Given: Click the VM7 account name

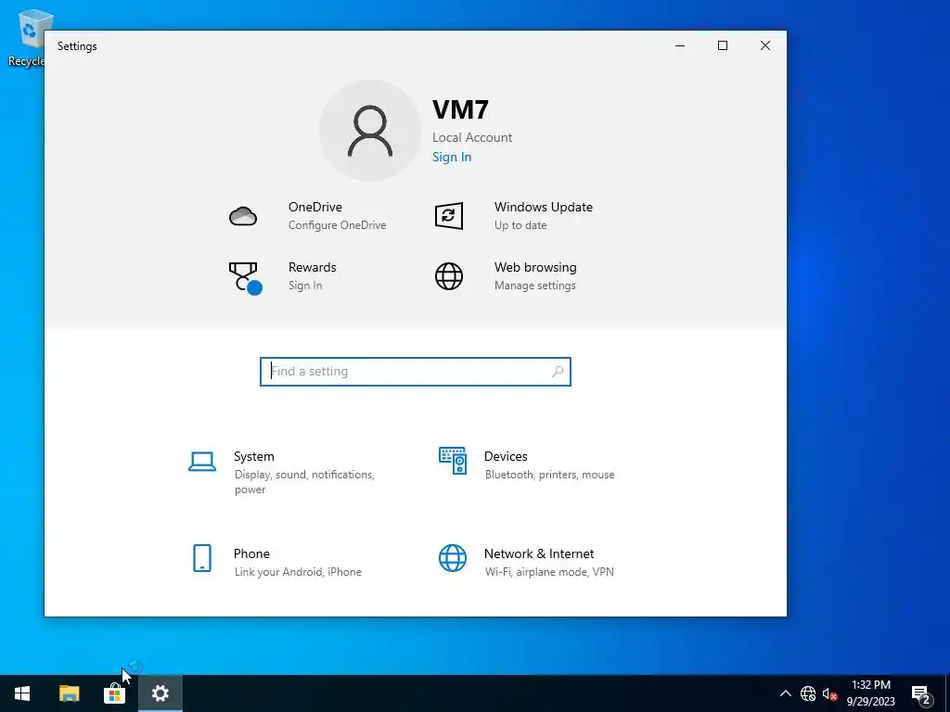Looking at the screenshot, I should pyautogui.click(x=460, y=109).
